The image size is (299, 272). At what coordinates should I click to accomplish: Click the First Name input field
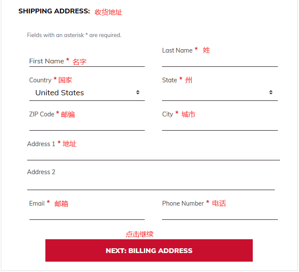tap(86, 62)
